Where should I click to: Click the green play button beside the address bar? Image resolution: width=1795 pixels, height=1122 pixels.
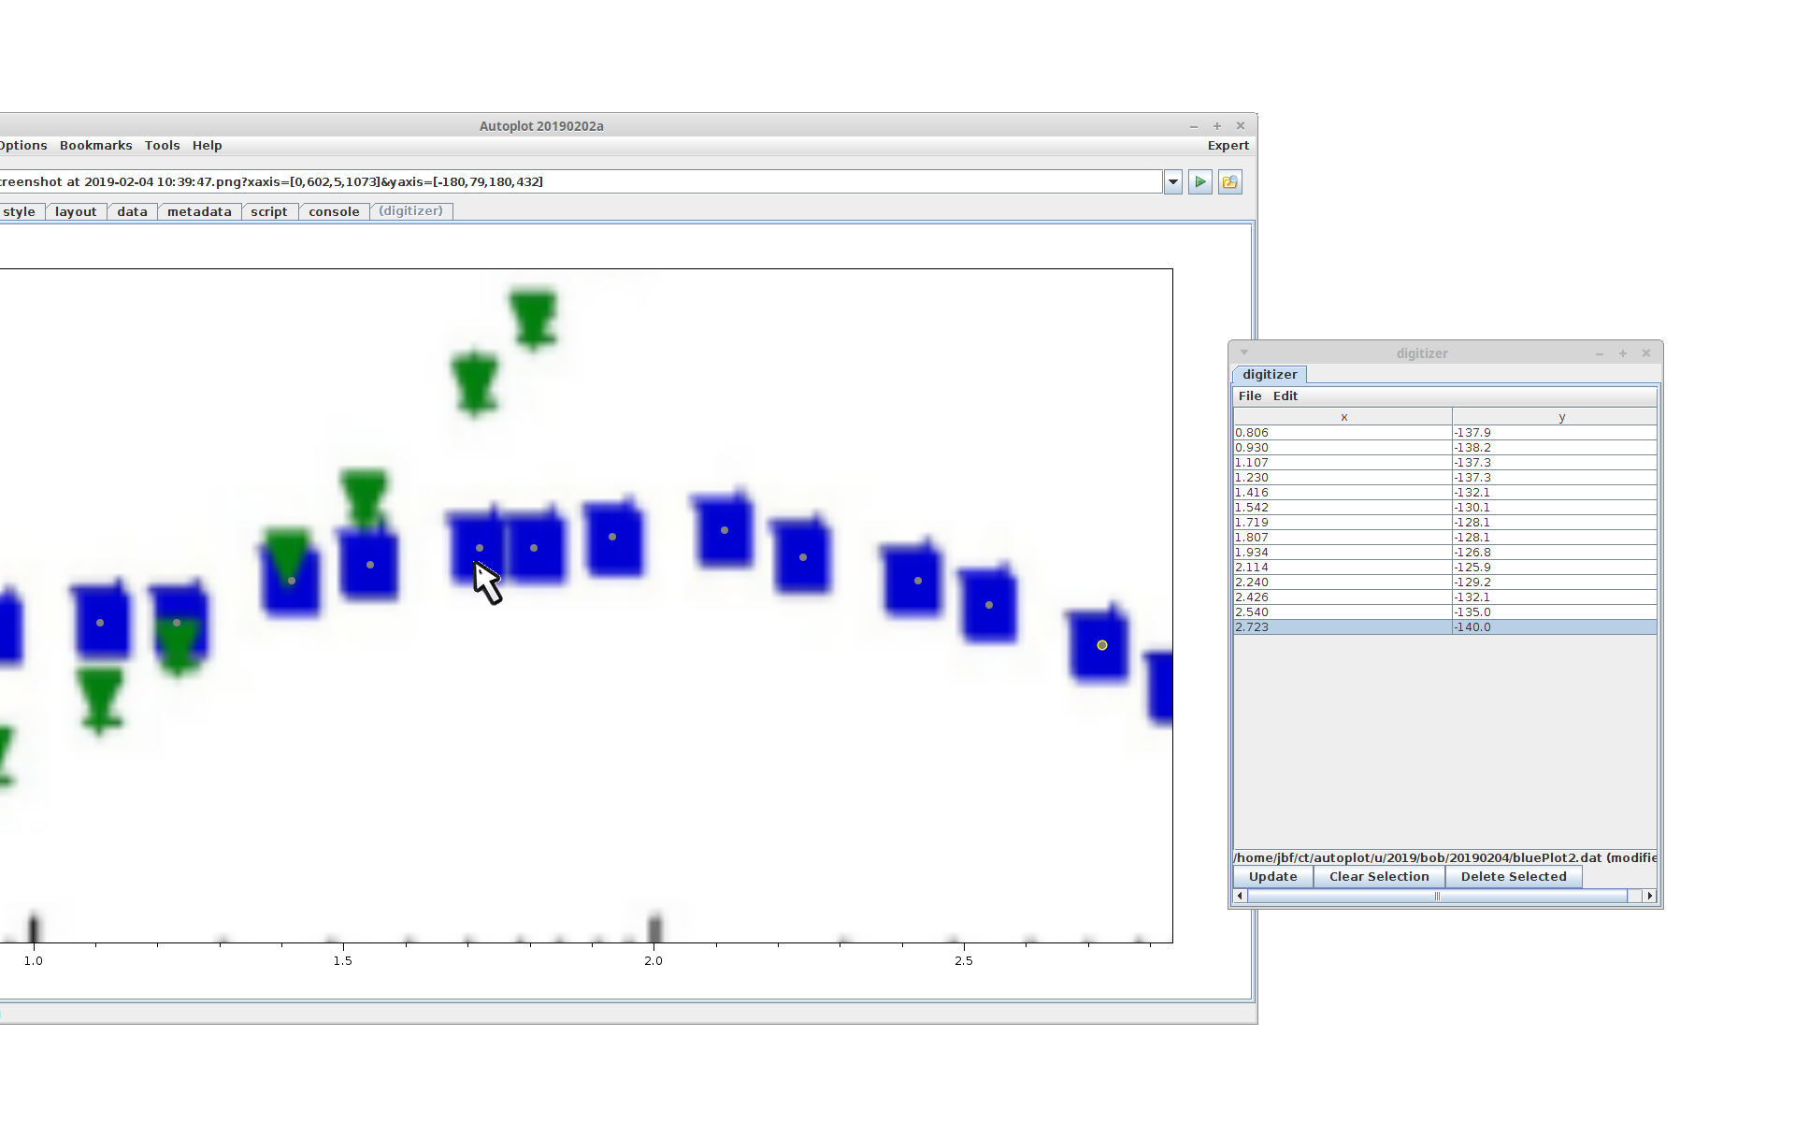[1200, 182]
